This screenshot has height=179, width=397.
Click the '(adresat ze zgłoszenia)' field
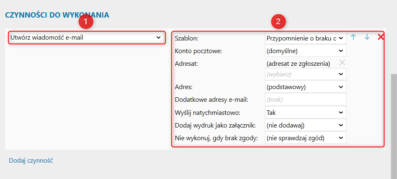click(298, 63)
